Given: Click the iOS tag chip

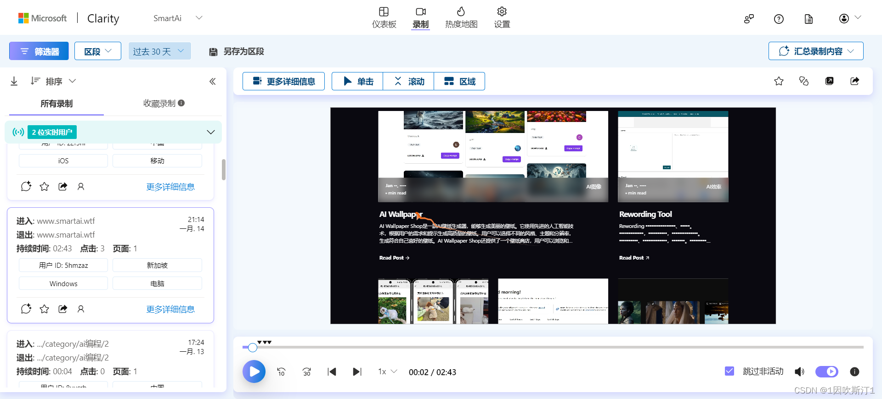Looking at the screenshot, I should coord(63,161).
